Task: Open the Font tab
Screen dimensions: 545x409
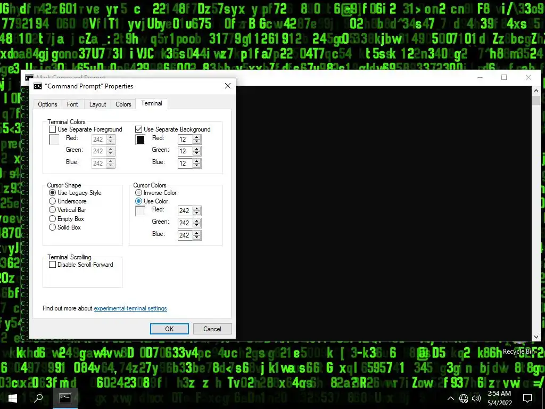Action: [x=72, y=104]
